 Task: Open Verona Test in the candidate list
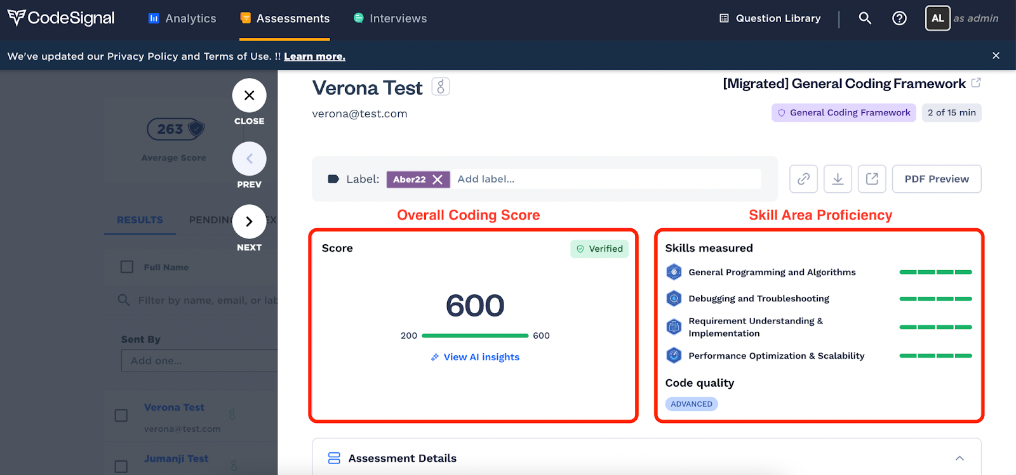coord(174,408)
